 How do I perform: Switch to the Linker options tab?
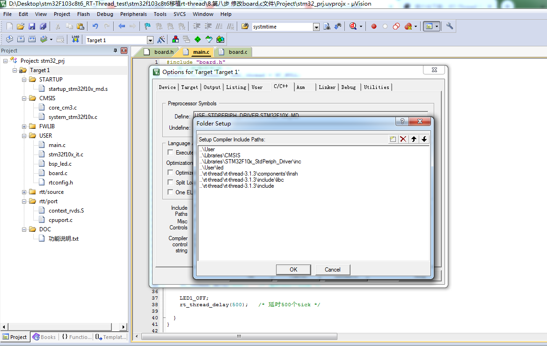pyautogui.click(x=327, y=87)
